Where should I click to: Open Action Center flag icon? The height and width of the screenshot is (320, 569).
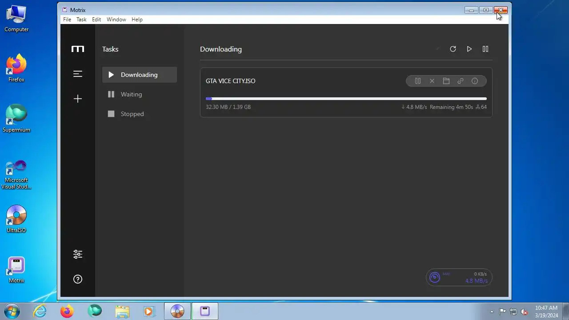click(502, 312)
